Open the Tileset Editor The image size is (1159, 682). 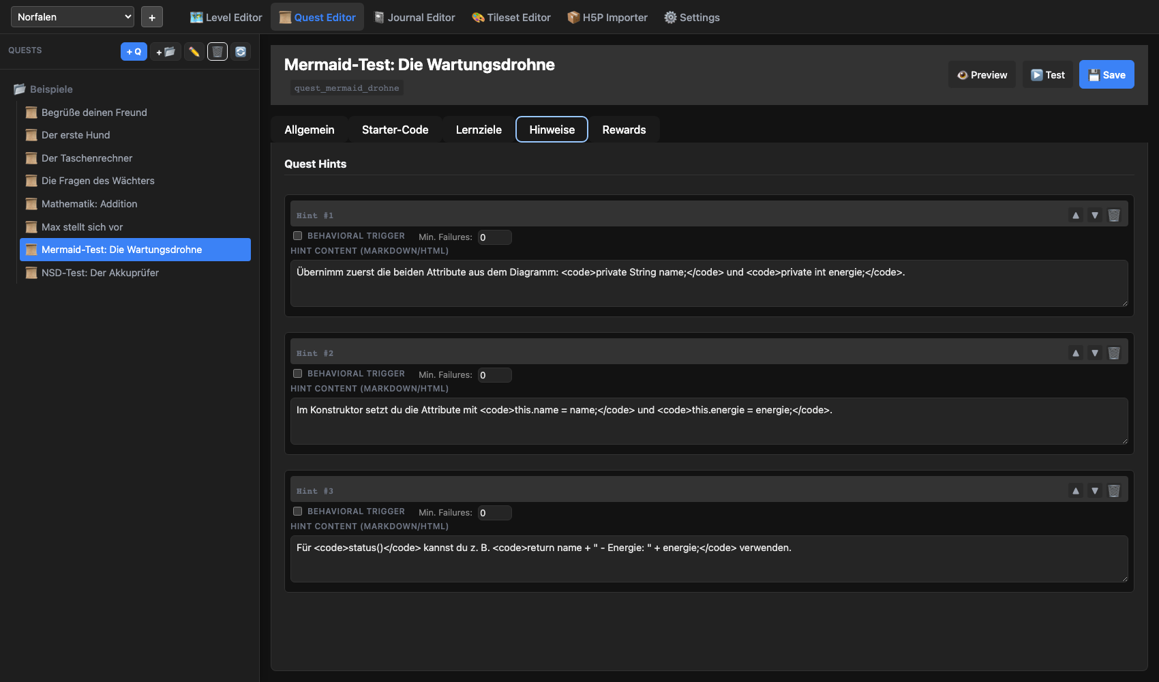click(x=510, y=17)
